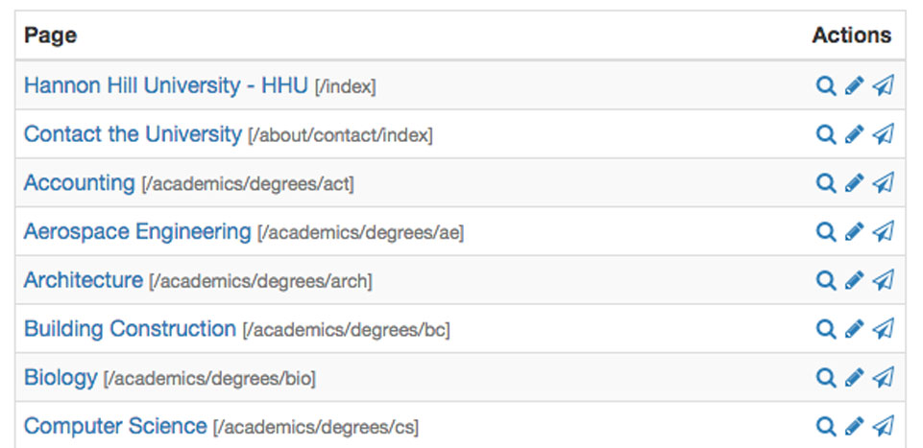Publish Building Construction with paper plane icon
The height and width of the screenshot is (448, 923).
[883, 329]
